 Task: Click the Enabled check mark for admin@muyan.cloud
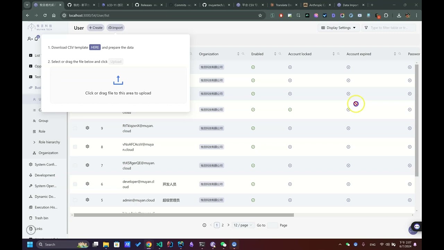coord(253,200)
